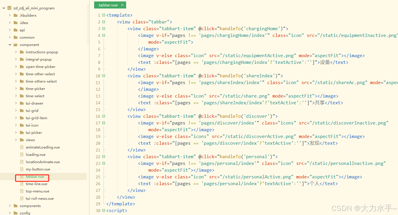Click the instructions-popup folder icon
Image resolution: width=398 pixels, height=215 pixels.
click(x=22, y=52)
